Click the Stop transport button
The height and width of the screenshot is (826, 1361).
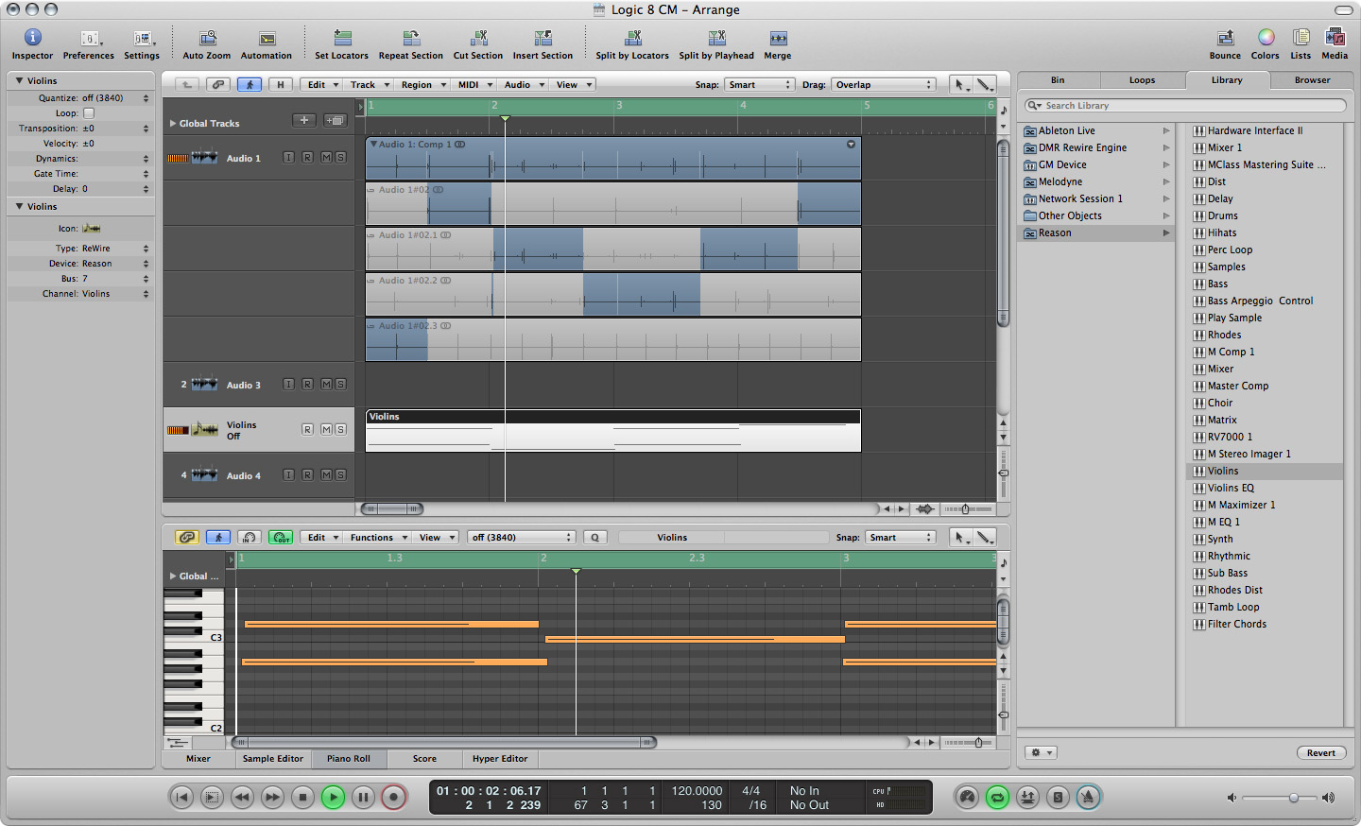point(302,797)
